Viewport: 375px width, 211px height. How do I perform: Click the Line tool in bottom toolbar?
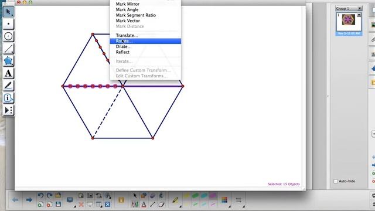coord(152,205)
